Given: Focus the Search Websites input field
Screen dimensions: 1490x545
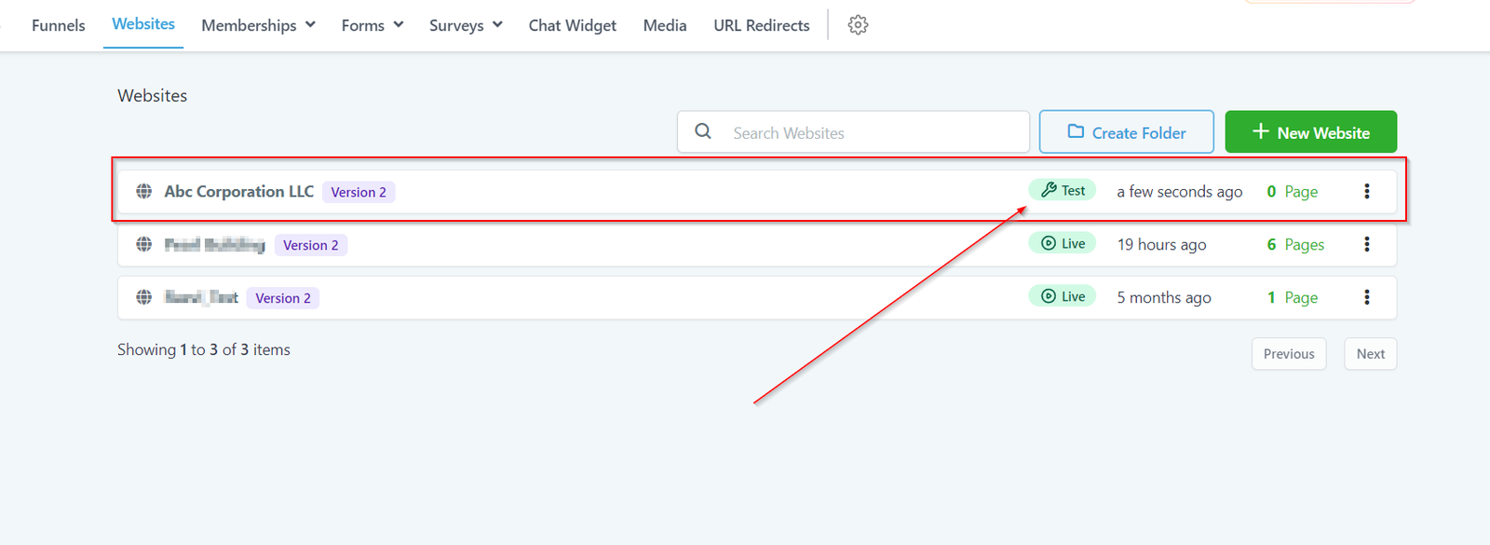Looking at the screenshot, I should [x=871, y=132].
